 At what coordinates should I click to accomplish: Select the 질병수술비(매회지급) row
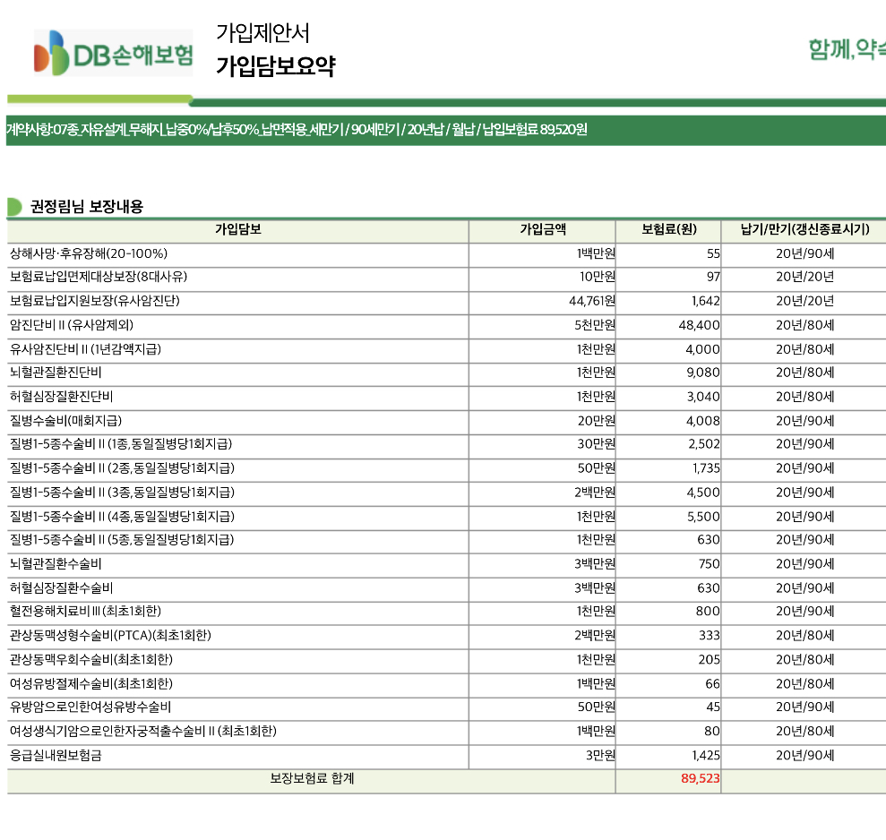tap(446, 422)
